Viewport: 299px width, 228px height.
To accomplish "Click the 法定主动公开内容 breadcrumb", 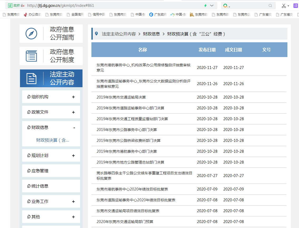I will point(119,34).
